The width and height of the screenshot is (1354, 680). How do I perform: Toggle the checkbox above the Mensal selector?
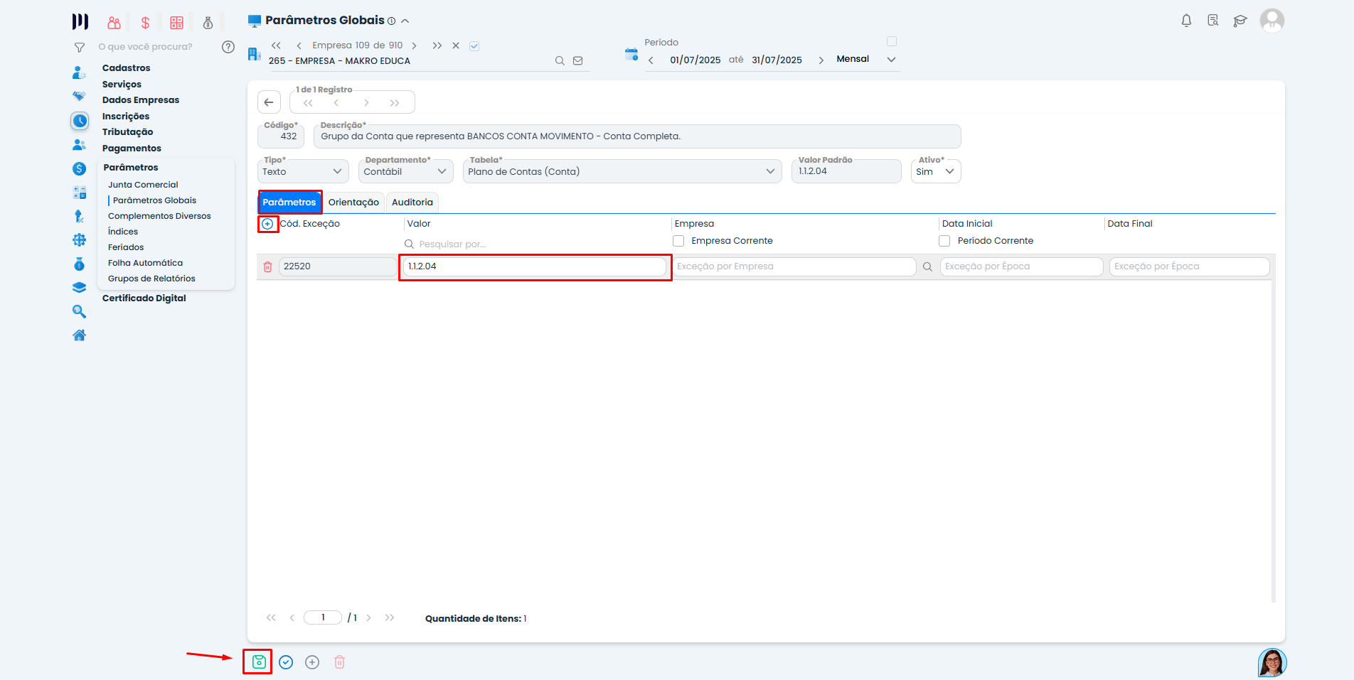[892, 41]
